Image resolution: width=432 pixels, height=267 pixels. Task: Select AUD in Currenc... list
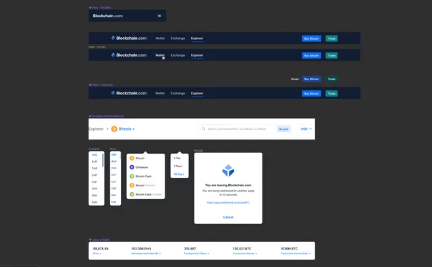[x=94, y=162]
